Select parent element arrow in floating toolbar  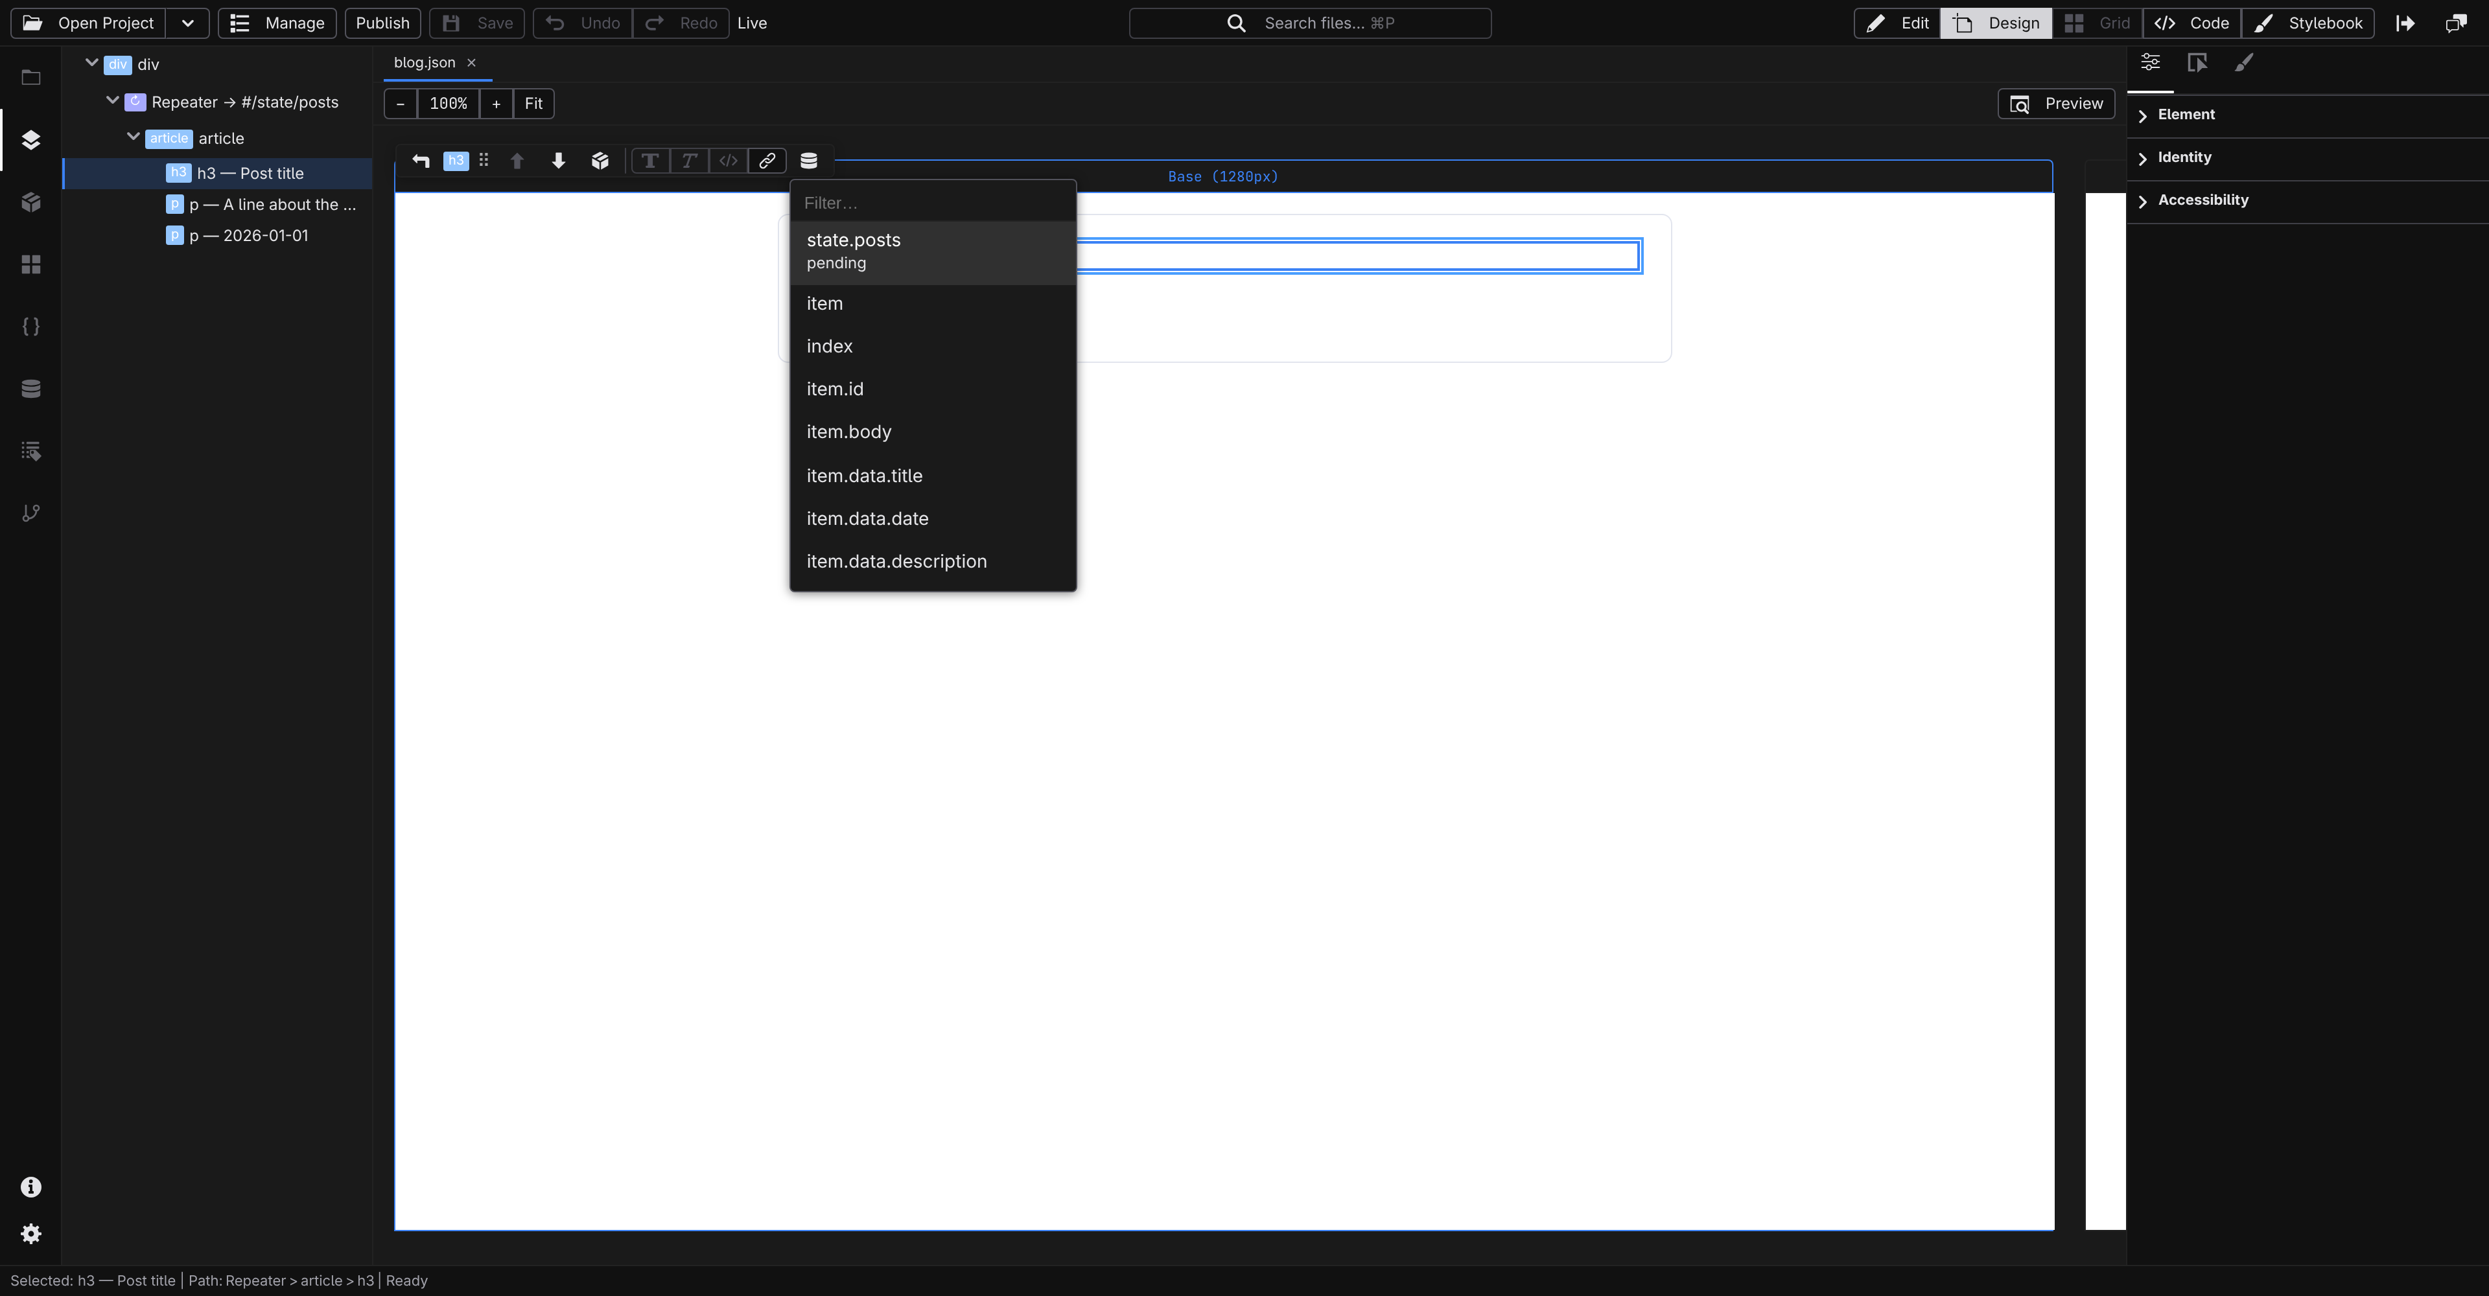click(420, 160)
